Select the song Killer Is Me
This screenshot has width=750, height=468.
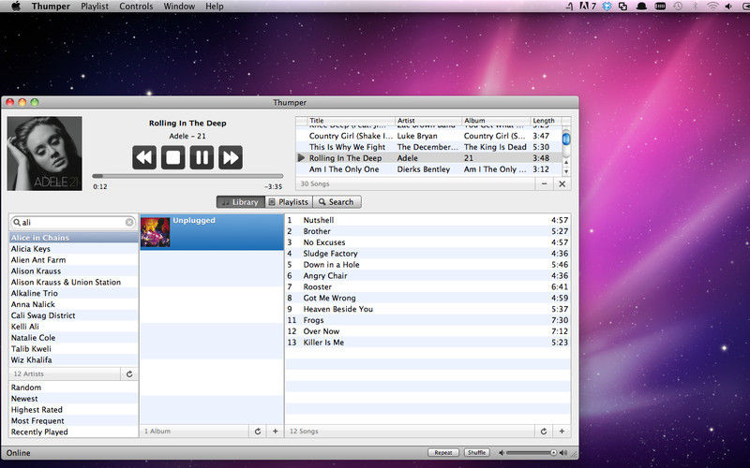[x=428, y=343]
